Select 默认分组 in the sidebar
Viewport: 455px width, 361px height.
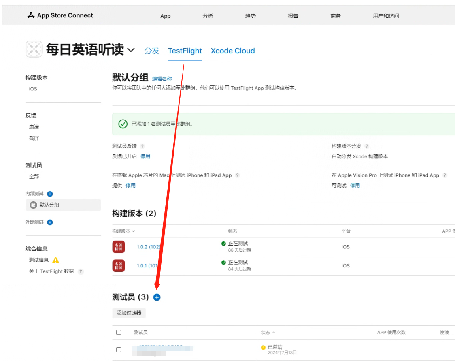coord(63,205)
